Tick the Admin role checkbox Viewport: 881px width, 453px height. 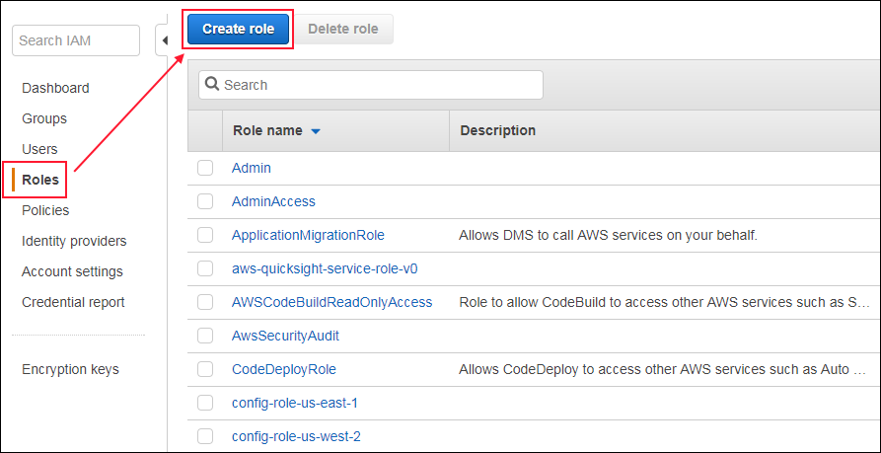point(205,168)
